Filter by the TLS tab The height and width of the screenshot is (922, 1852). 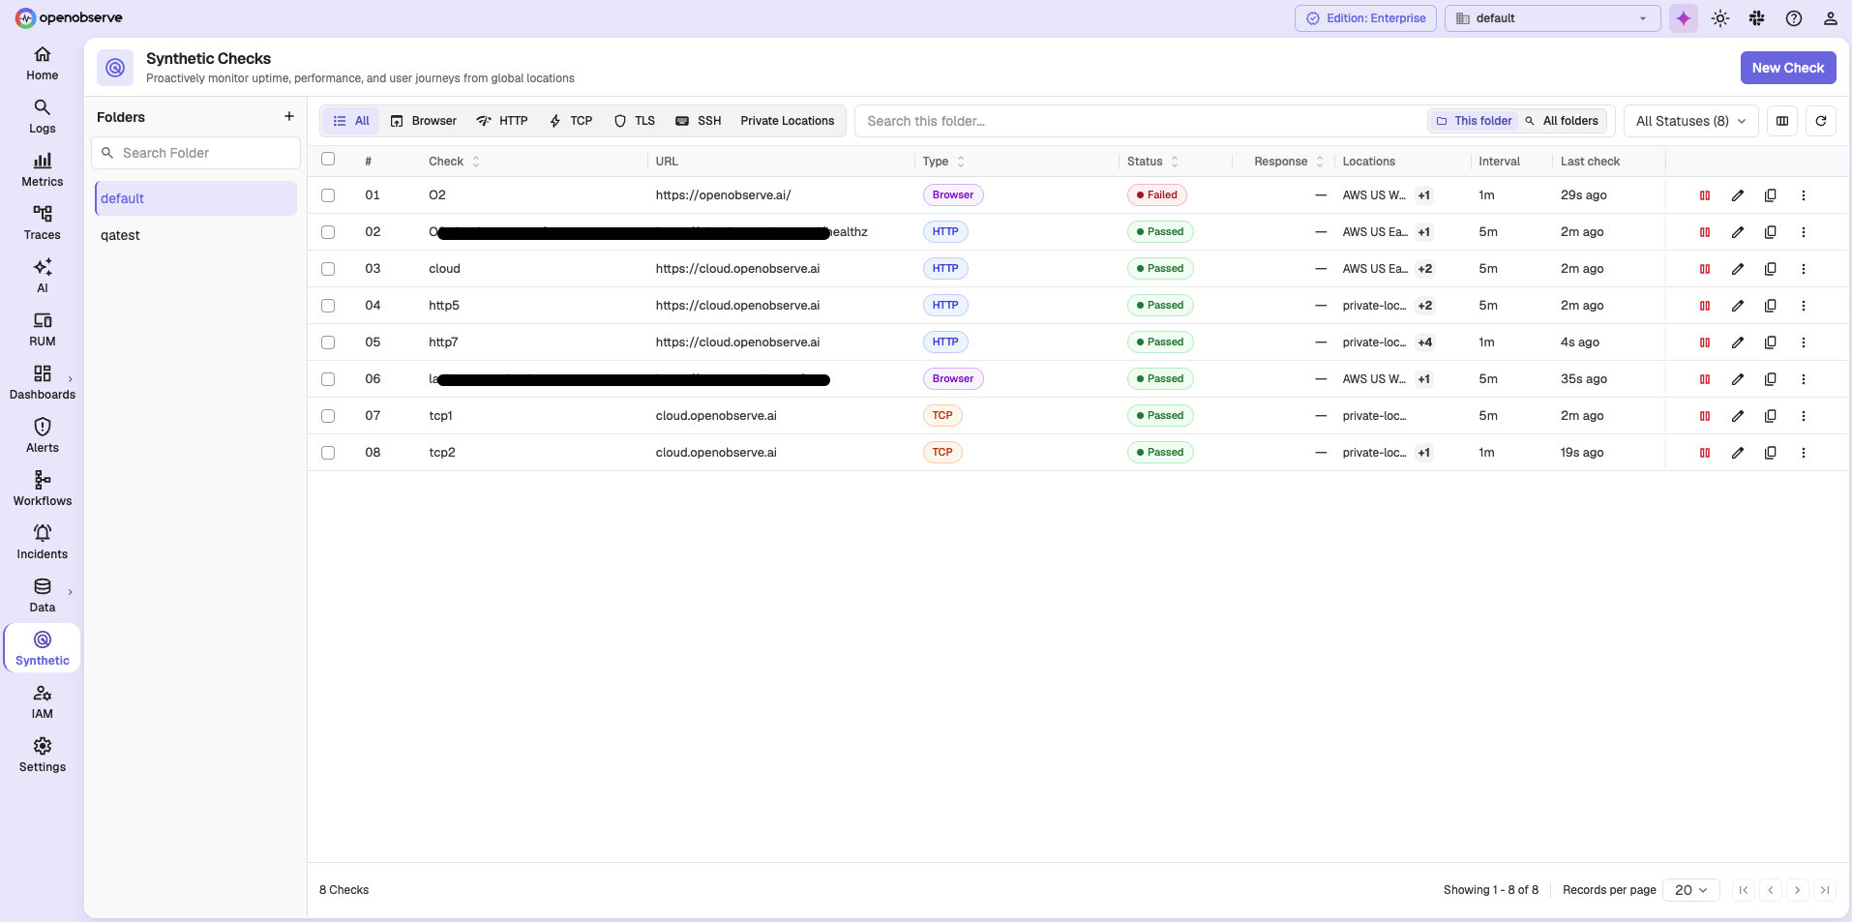635,121
